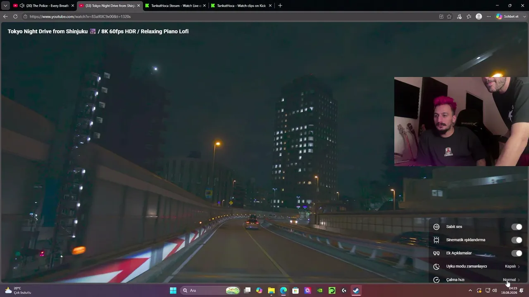Open the favorites list icon
Screen dimensions: 529x297
[x=469, y=16]
